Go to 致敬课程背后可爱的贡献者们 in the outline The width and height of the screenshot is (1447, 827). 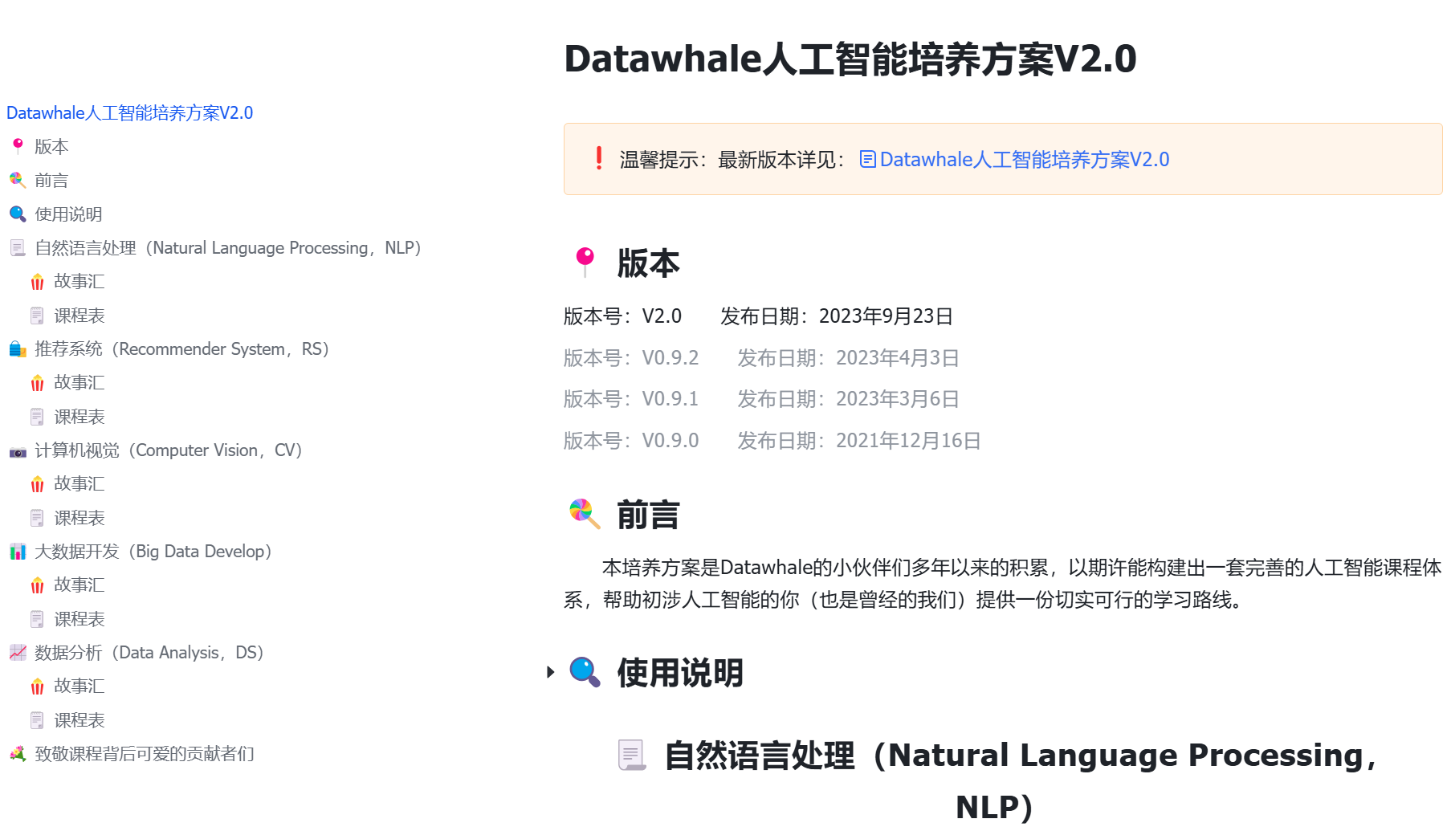pos(145,754)
